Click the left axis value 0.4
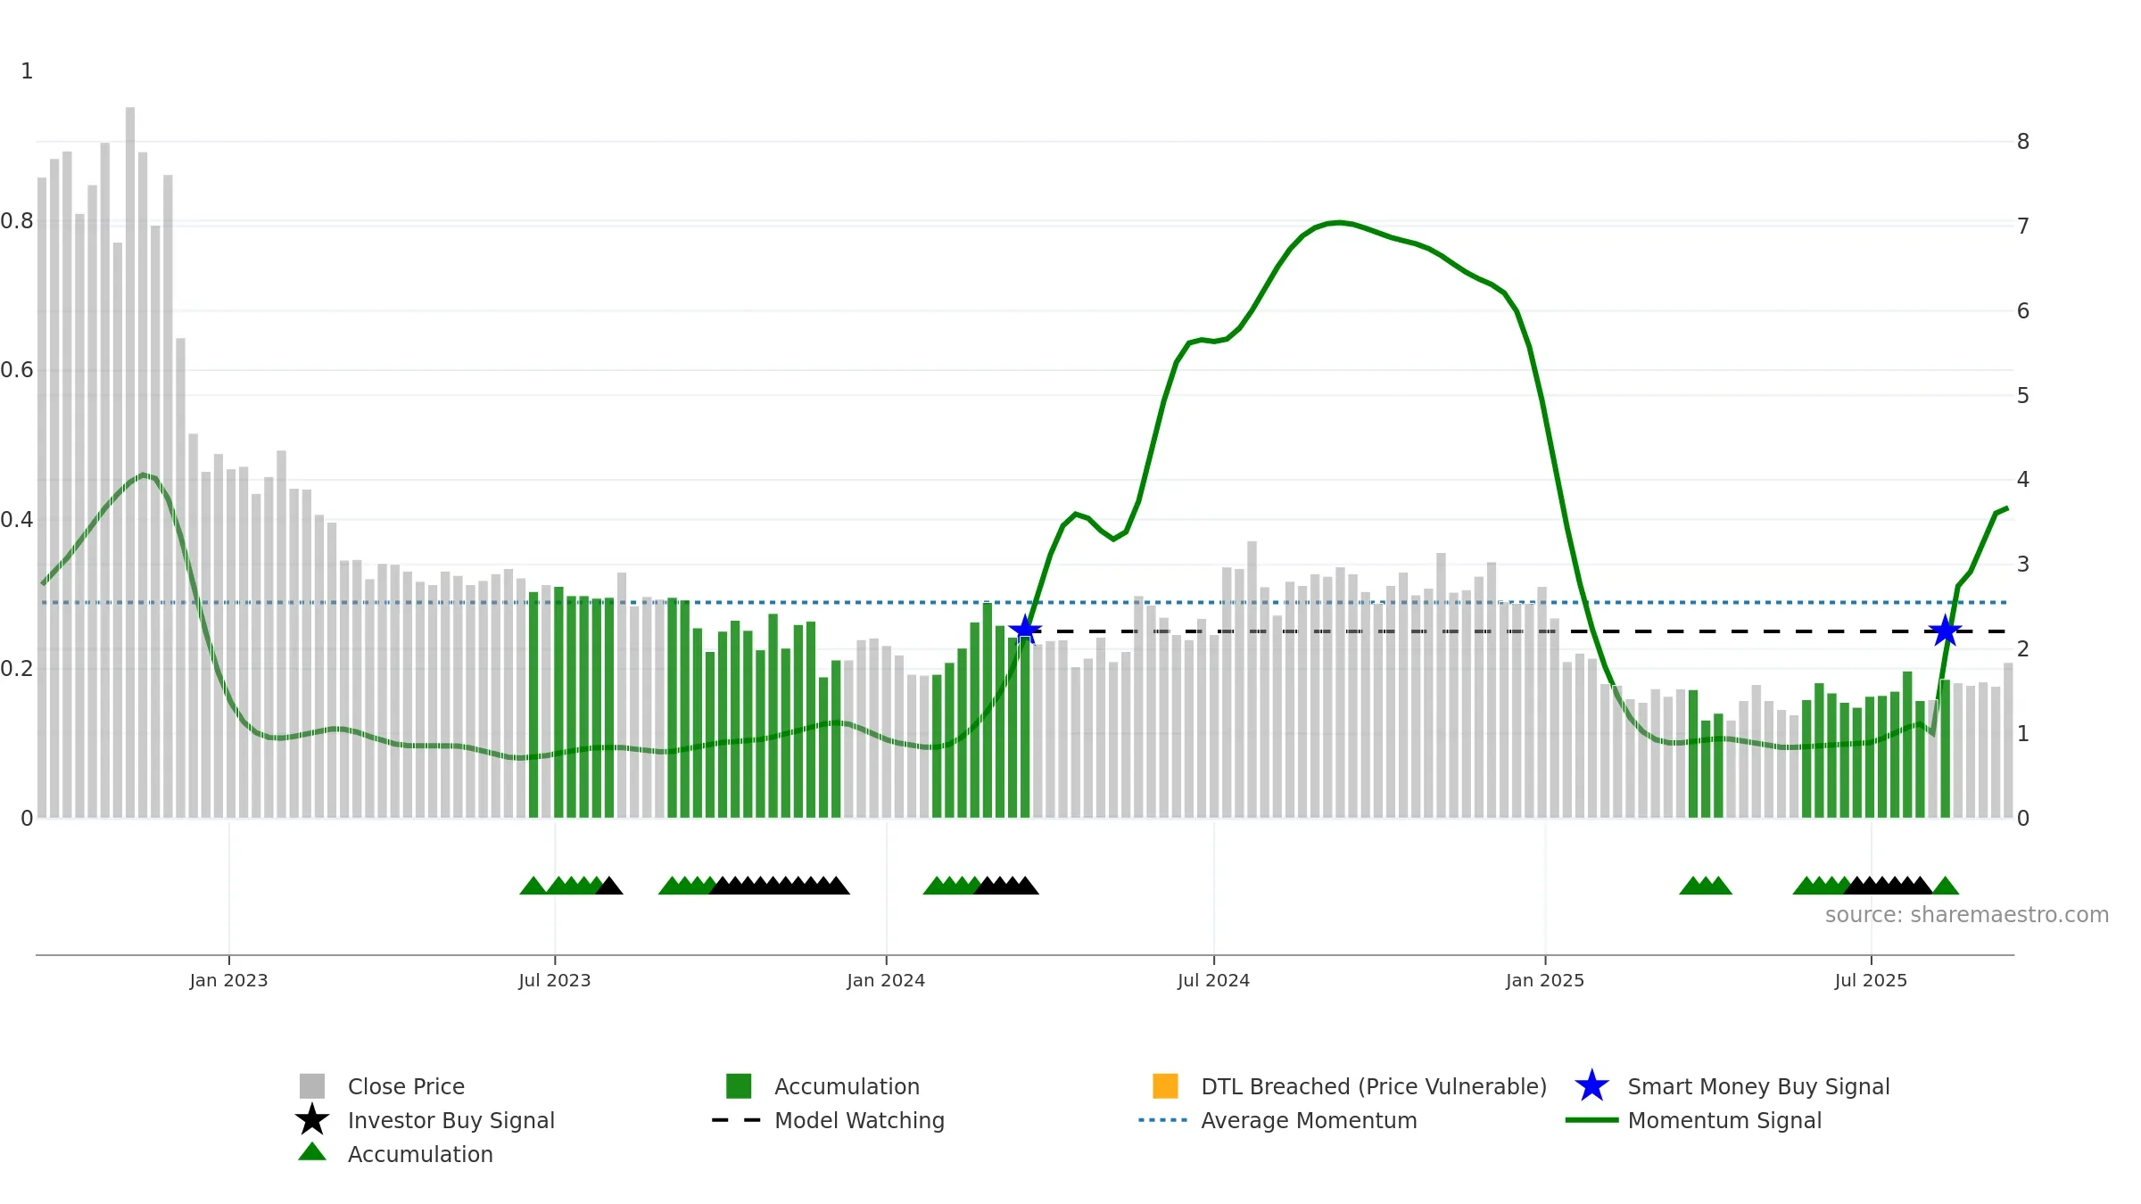 click(17, 519)
